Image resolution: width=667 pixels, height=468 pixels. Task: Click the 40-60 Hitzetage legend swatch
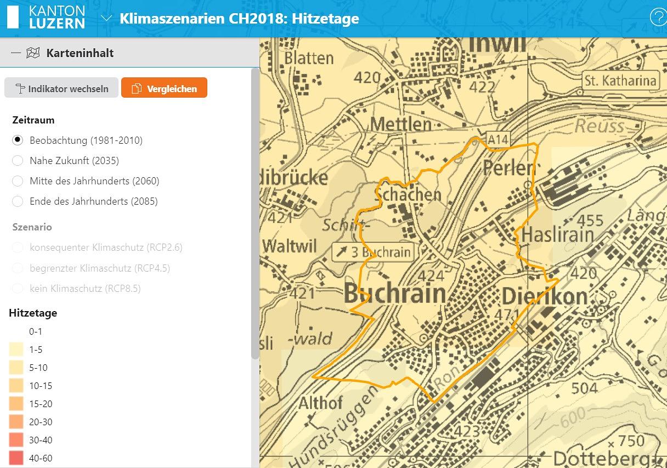16,458
